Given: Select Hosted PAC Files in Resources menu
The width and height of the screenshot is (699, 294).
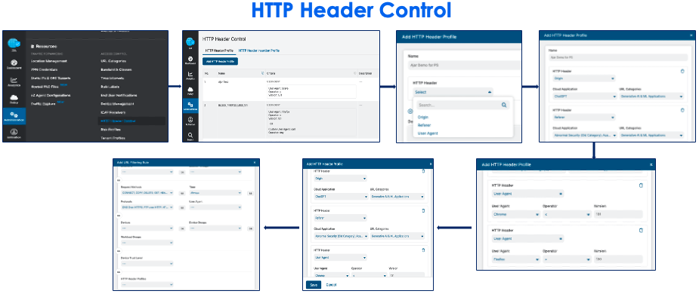Looking at the screenshot, I should (45, 87).
